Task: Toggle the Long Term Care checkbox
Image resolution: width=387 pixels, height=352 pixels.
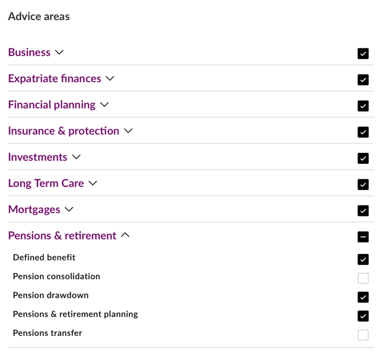Action: (x=363, y=185)
